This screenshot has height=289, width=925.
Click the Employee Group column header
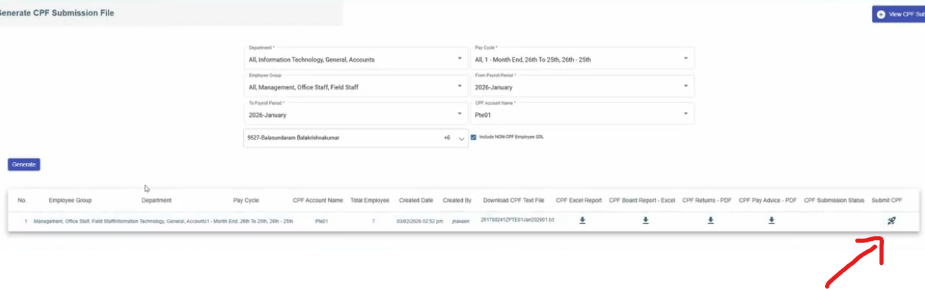tap(70, 200)
